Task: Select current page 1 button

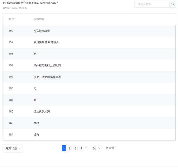Action: [64, 148]
